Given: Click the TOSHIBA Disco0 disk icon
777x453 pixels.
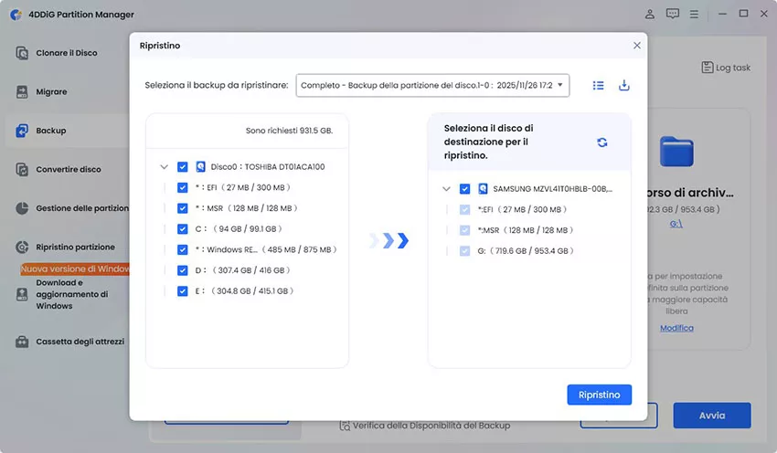Looking at the screenshot, I should tap(200, 167).
